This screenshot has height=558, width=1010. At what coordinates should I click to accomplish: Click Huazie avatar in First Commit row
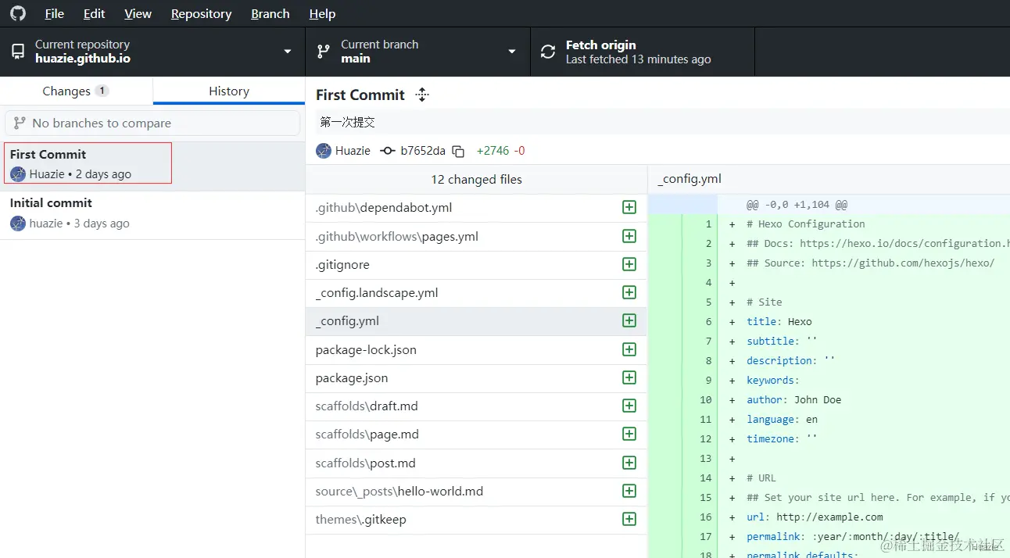tap(18, 174)
